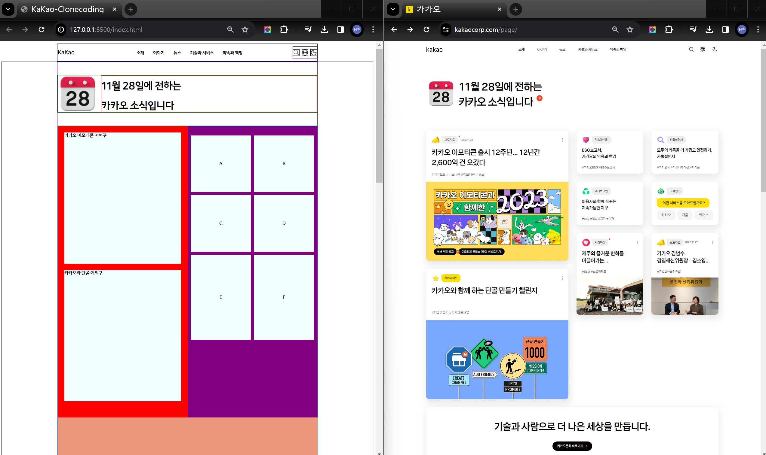Reload the 127.0.0.1 clone page
Screen dimensions: 766x455
(x=42, y=29)
